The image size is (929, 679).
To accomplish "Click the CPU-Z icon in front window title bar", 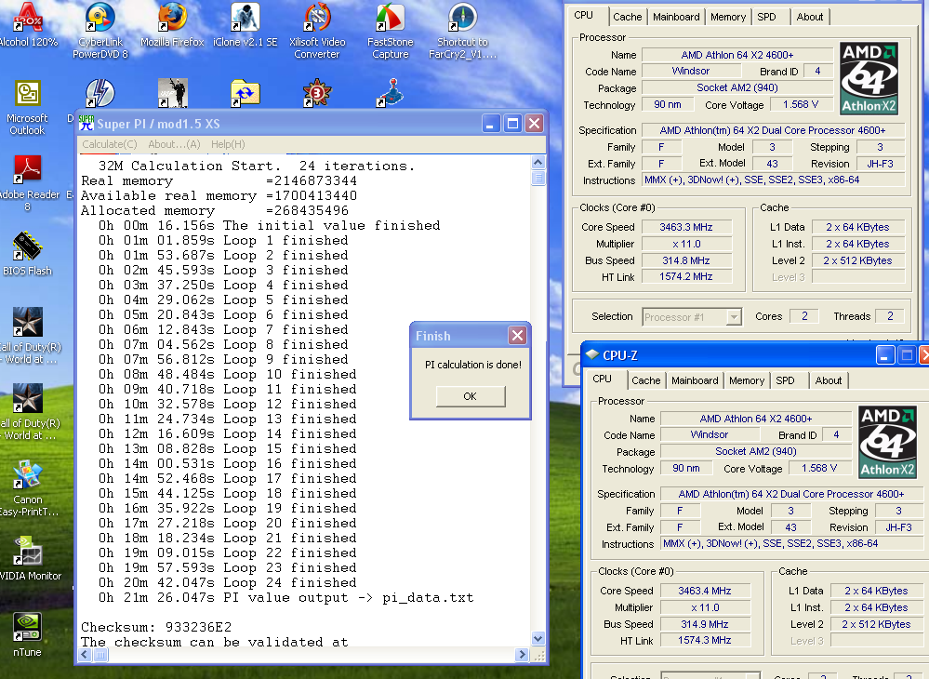I will pos(591,355).
